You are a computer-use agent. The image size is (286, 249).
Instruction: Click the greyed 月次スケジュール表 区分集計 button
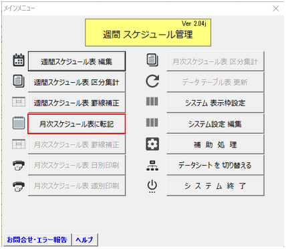(215, 61)
